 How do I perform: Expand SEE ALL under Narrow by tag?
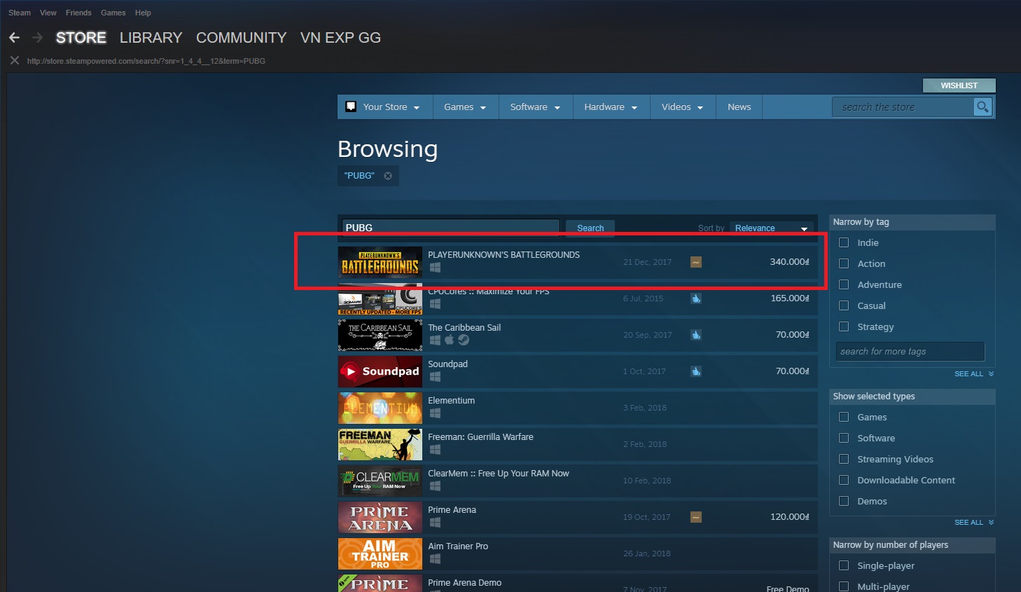[974, 374]
